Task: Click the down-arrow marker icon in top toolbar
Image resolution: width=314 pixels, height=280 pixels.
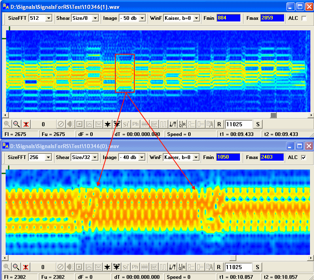Action: (x=107, y=124)
